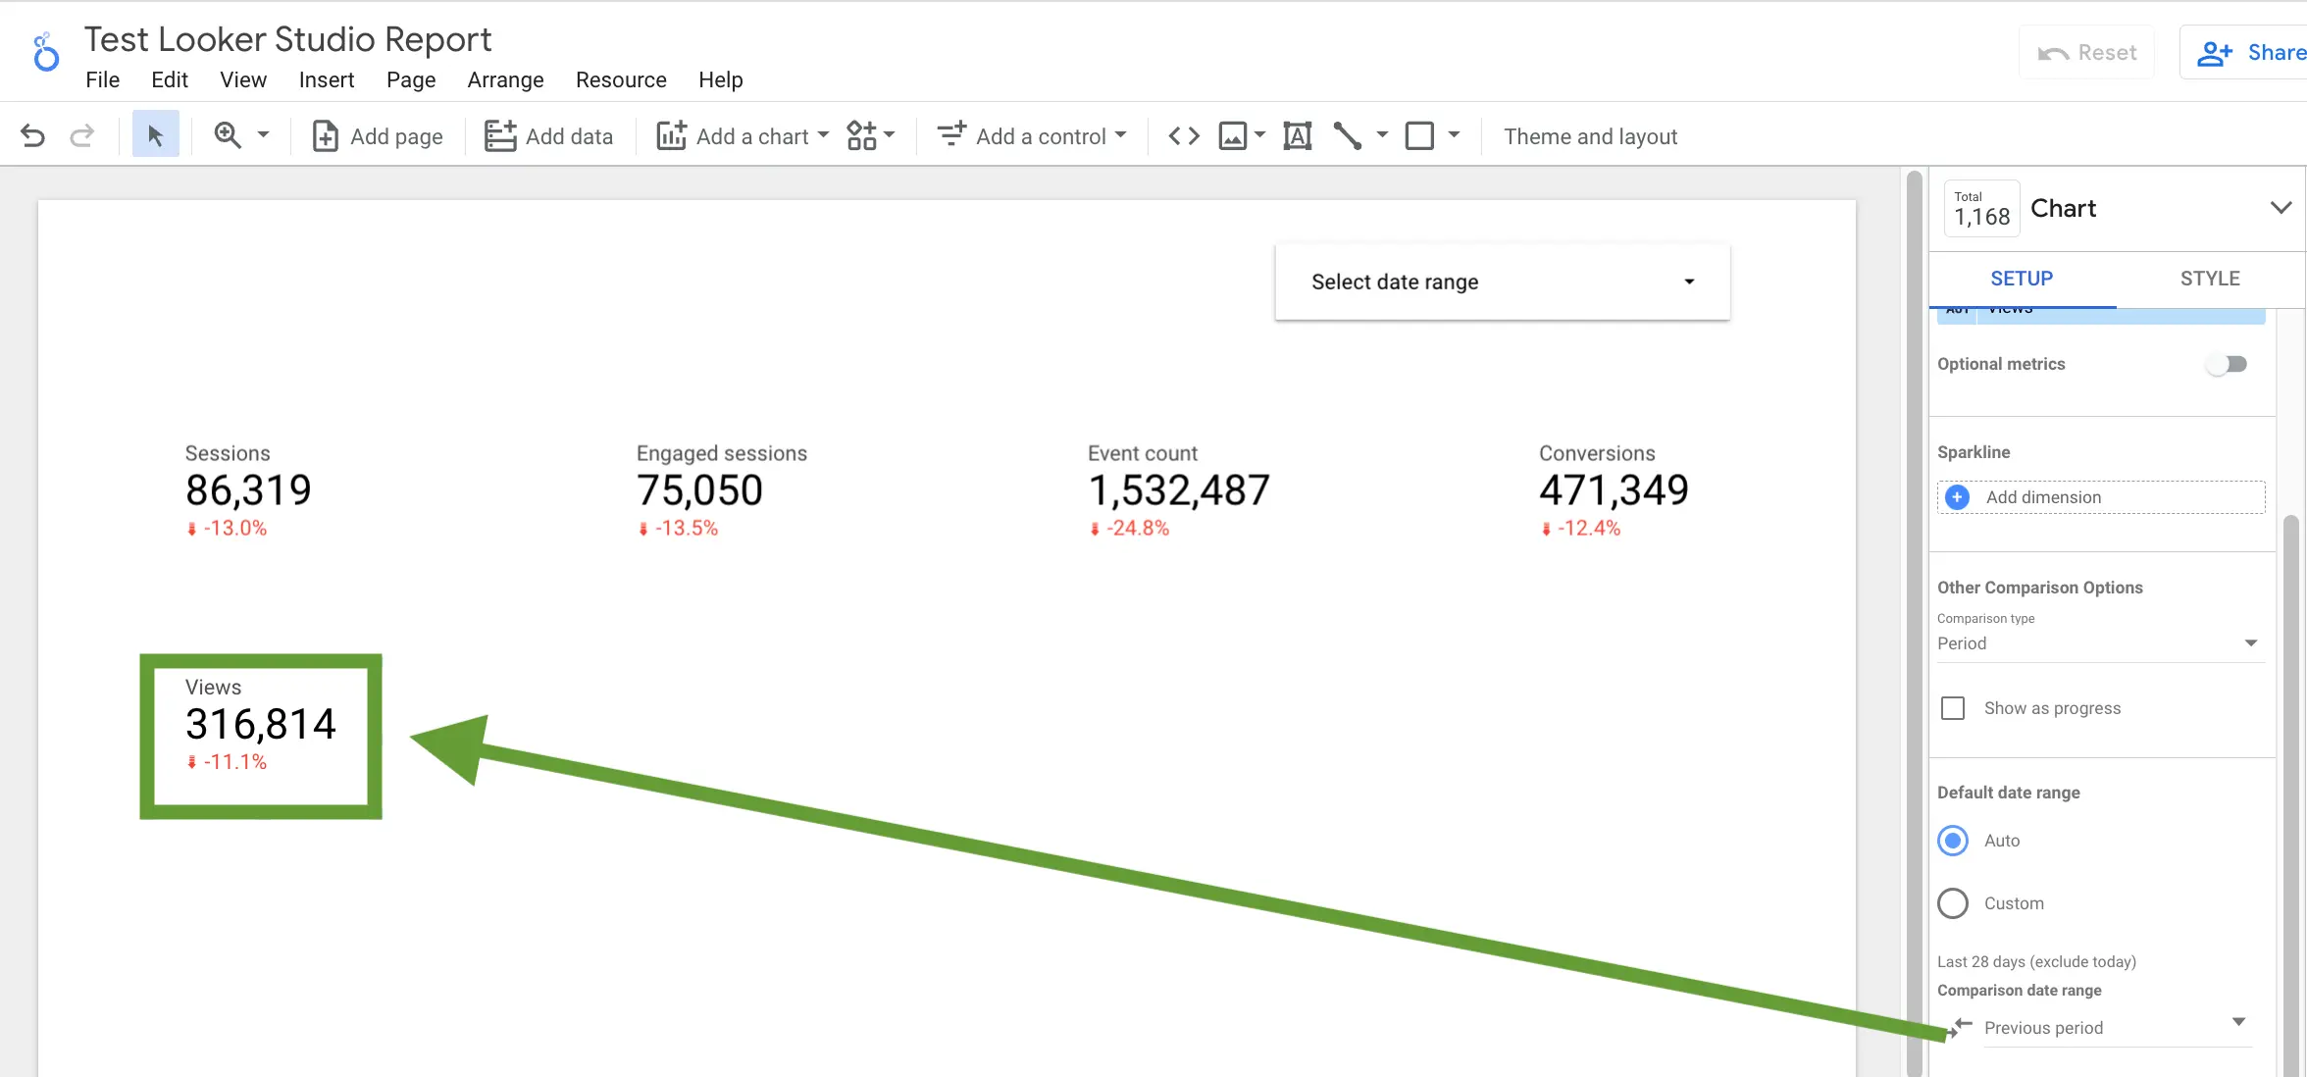Click the redo arrow in toolbar
Screen dimensions: 2307x1077
[82, 135]
